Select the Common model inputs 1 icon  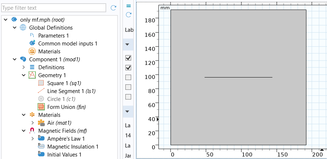coord(32,44)
